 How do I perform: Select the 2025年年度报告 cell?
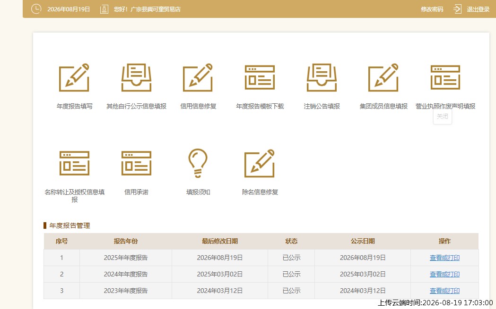[x=126, y=258]
